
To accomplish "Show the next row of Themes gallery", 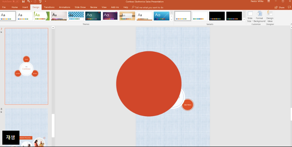I will tap(172, 16).
